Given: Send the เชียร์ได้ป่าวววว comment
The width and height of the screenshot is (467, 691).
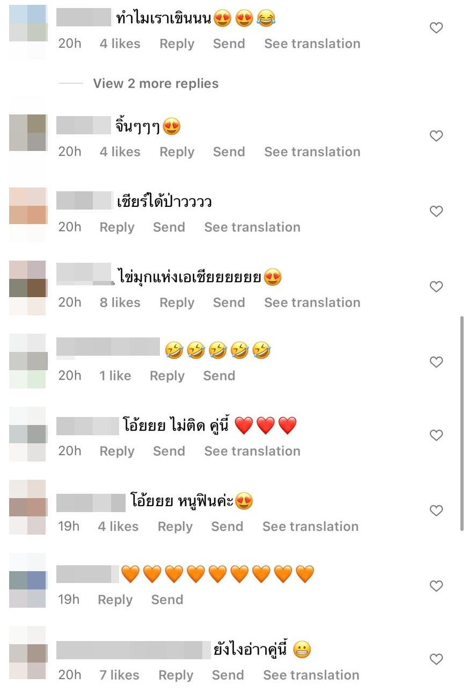Looking at the screenshot, I should coord(169,227).
